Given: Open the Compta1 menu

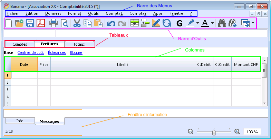Looking at the screenshot, I should click(x=114, y=13).
